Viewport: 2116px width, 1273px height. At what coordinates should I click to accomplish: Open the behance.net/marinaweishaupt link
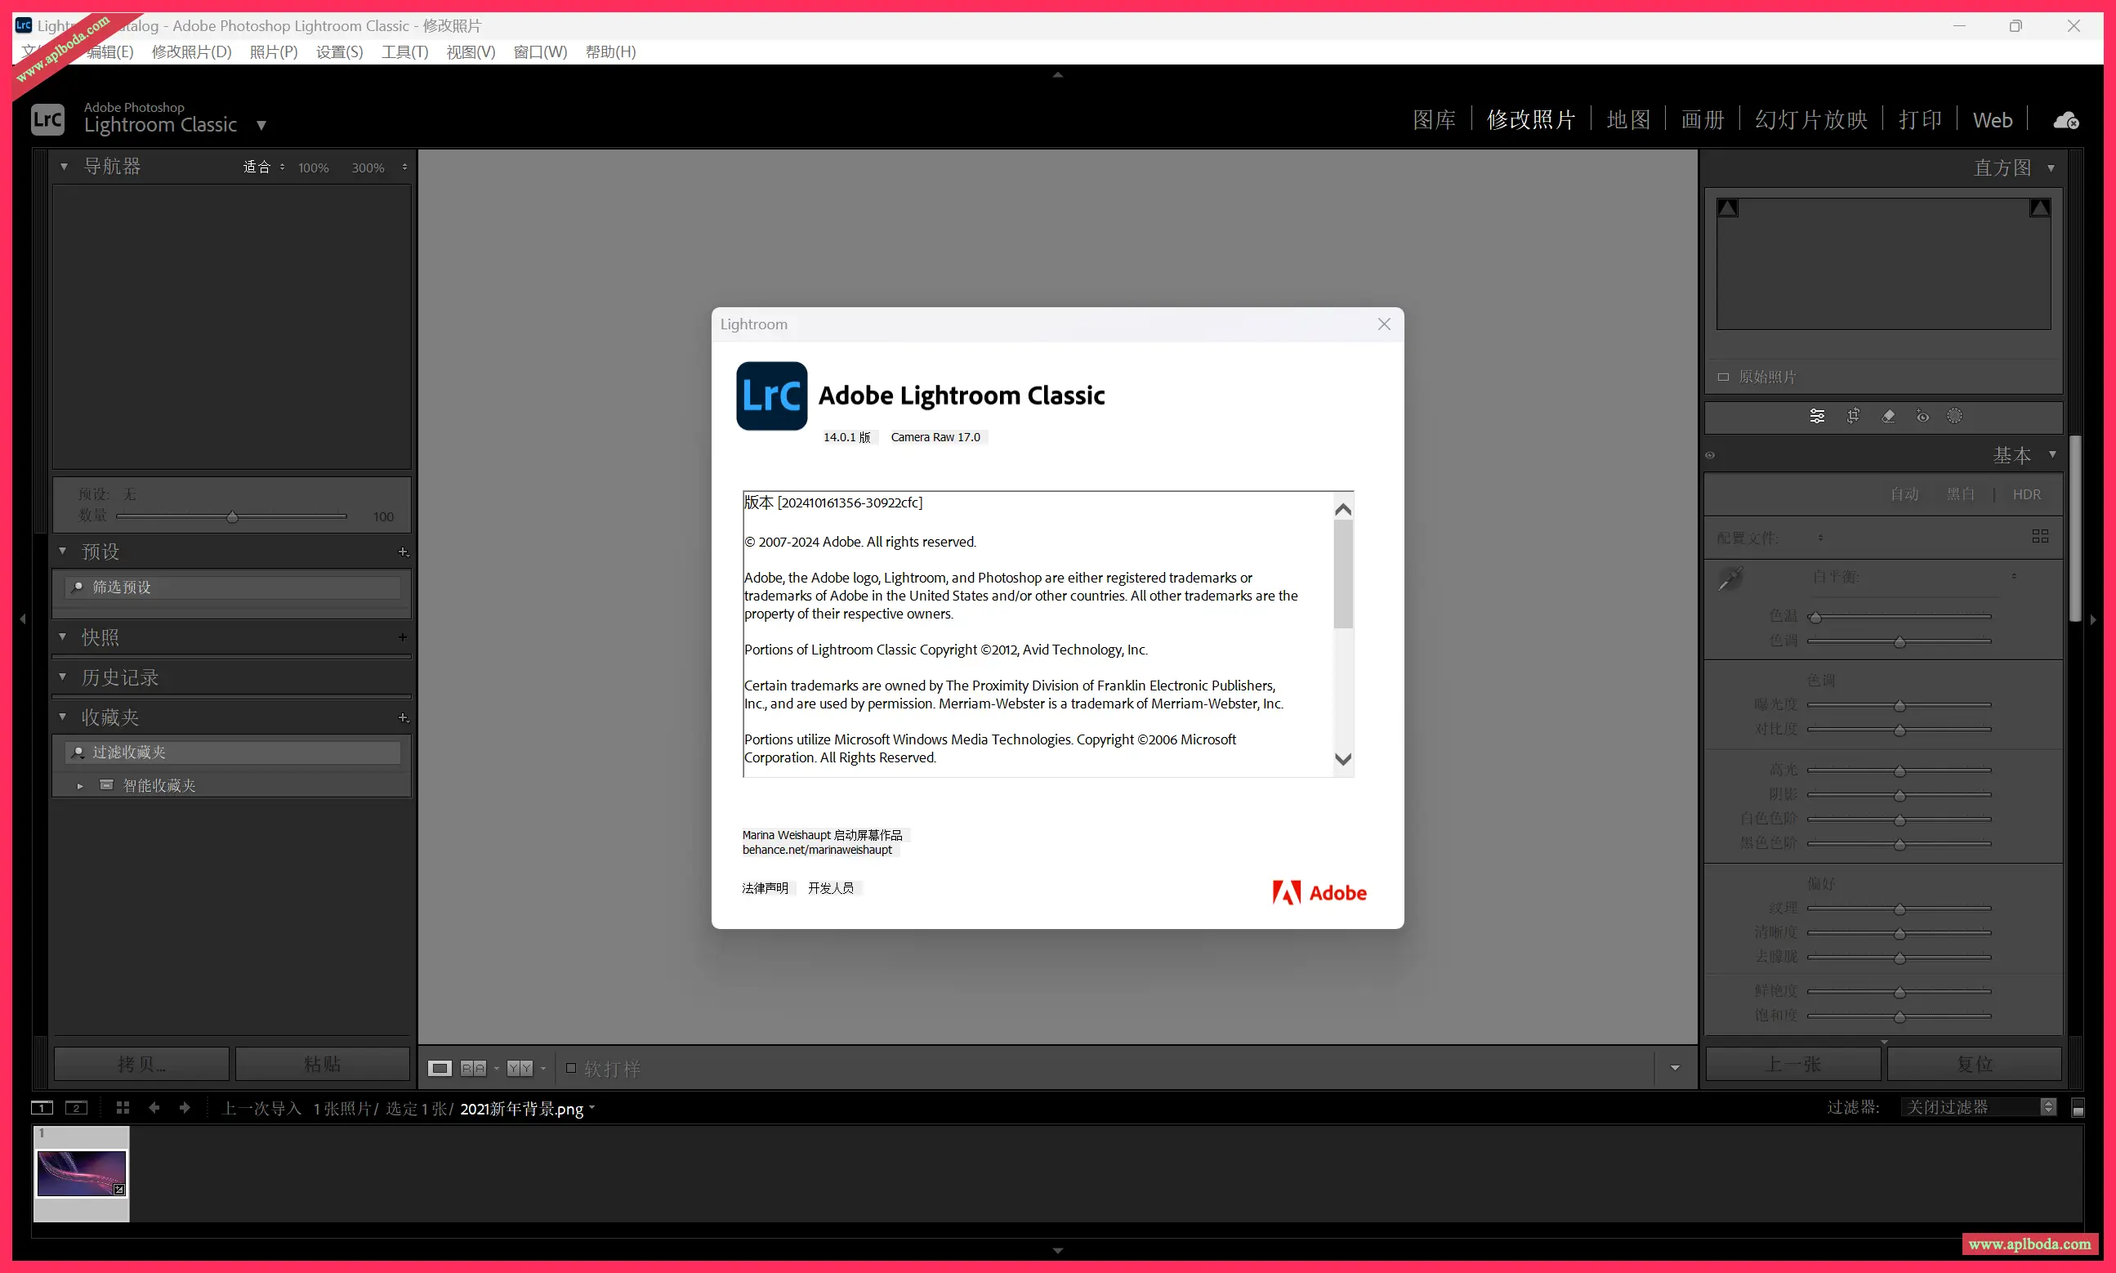tap(818, 850)
